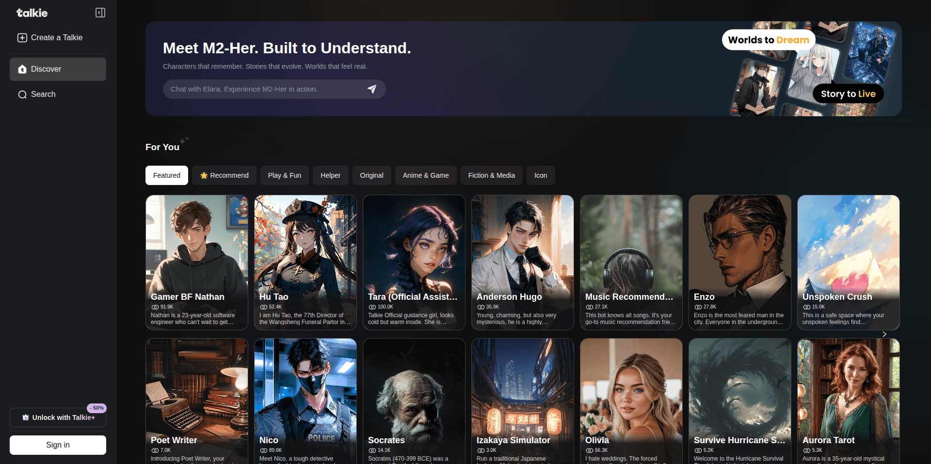
Task: Select the Fiction & Media filter
Action: pos(491,175)
